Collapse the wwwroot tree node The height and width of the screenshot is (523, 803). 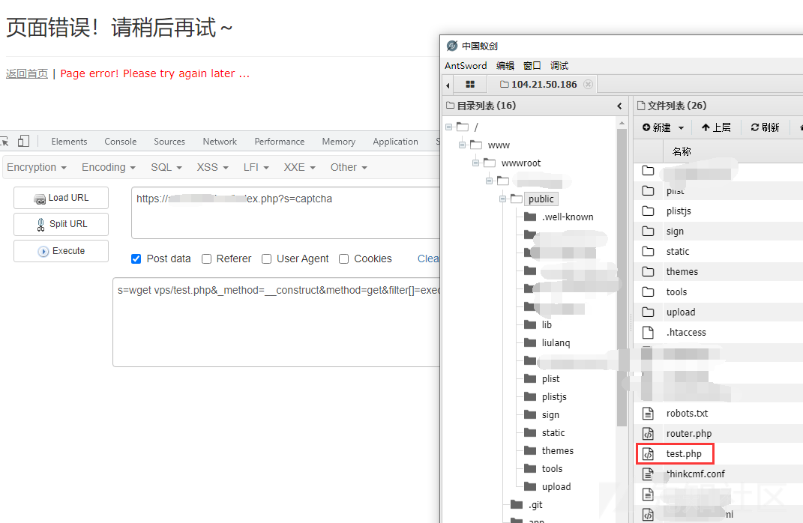[476, 163]
